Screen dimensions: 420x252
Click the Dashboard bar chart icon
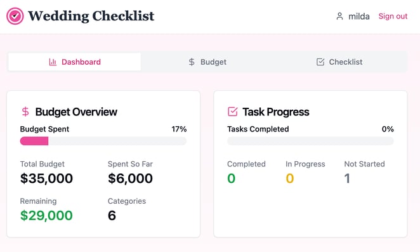coord(53,62)
